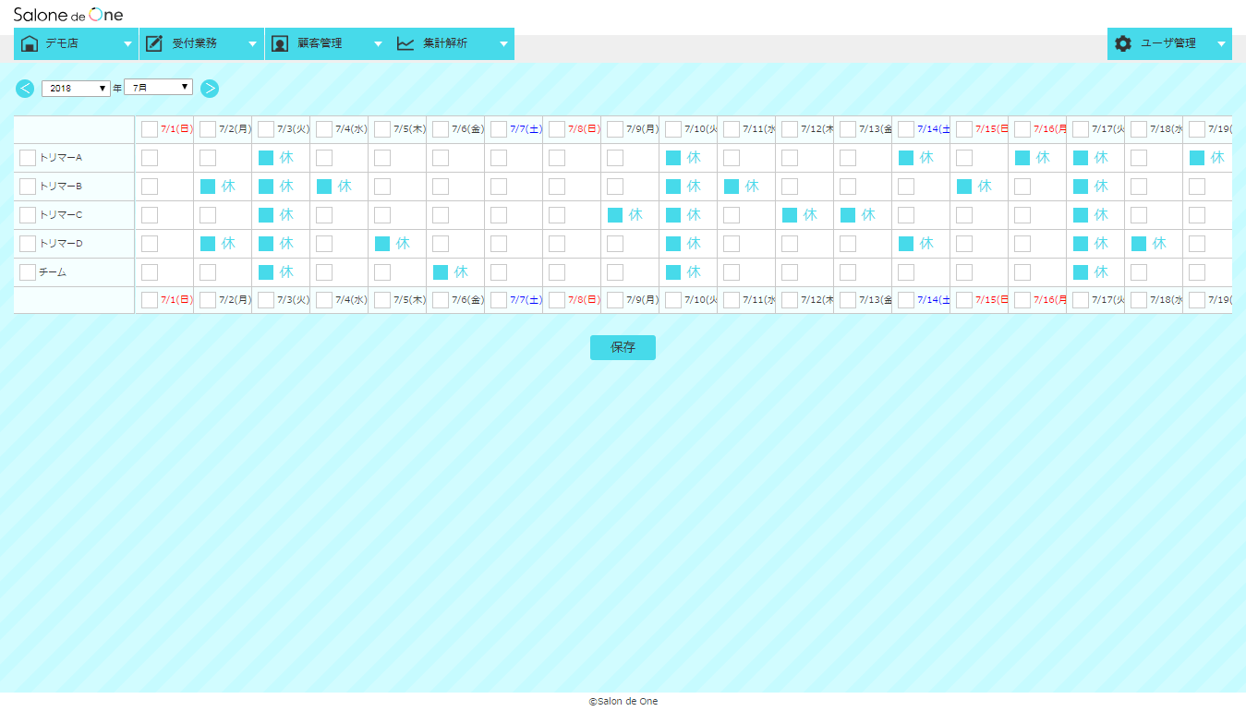
Task: Check the row selection checkbox for トリマーA
Action: (x=27, y=157)
